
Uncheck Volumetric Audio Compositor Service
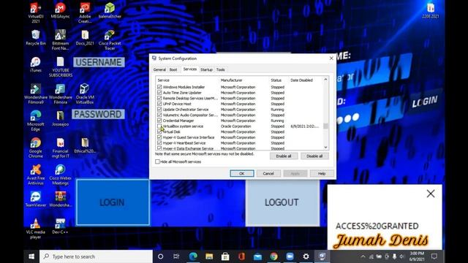pos(159,115)
